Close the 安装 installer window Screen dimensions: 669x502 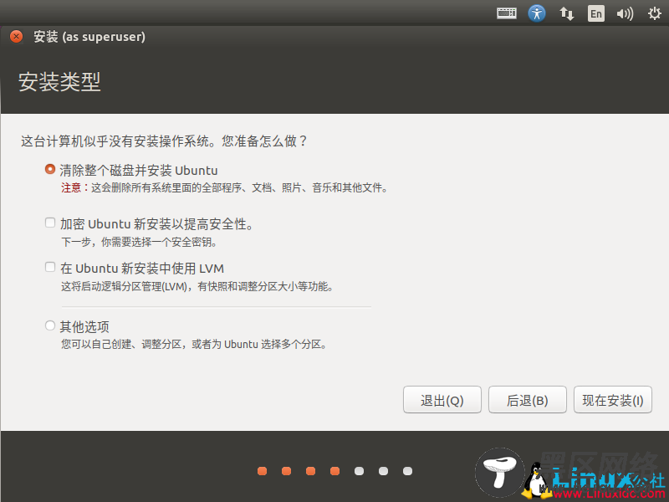[x=16, y=37]
